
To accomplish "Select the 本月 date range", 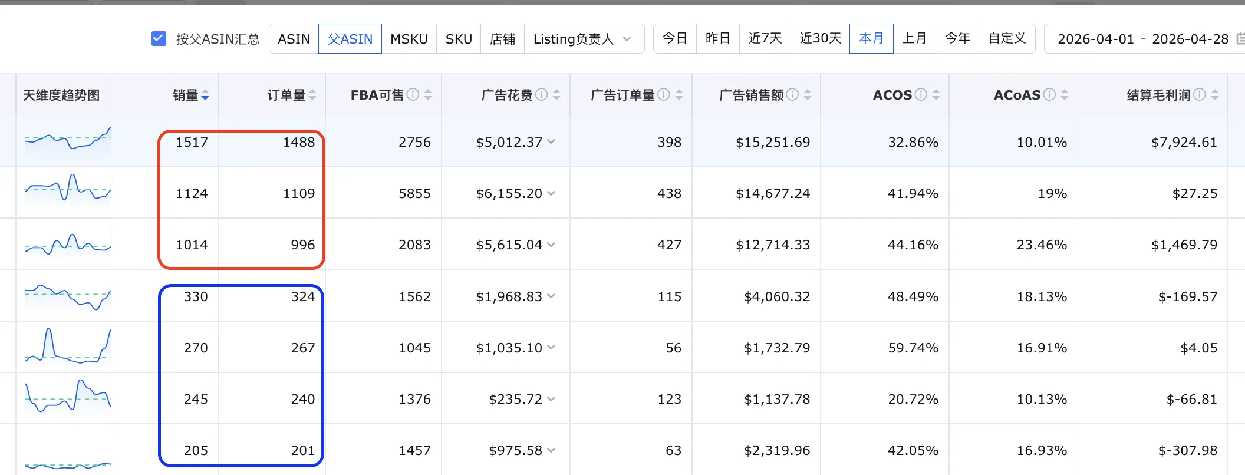I will pos(871,39).
